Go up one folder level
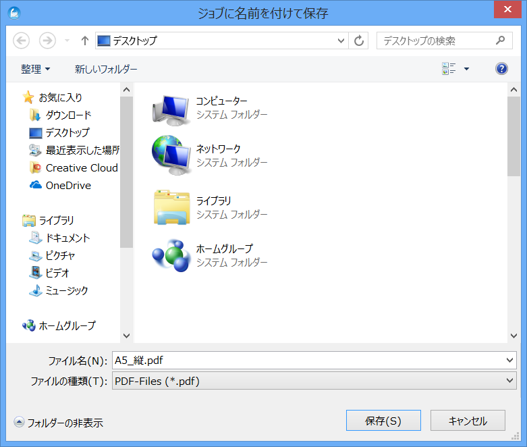 click(85, 41)
